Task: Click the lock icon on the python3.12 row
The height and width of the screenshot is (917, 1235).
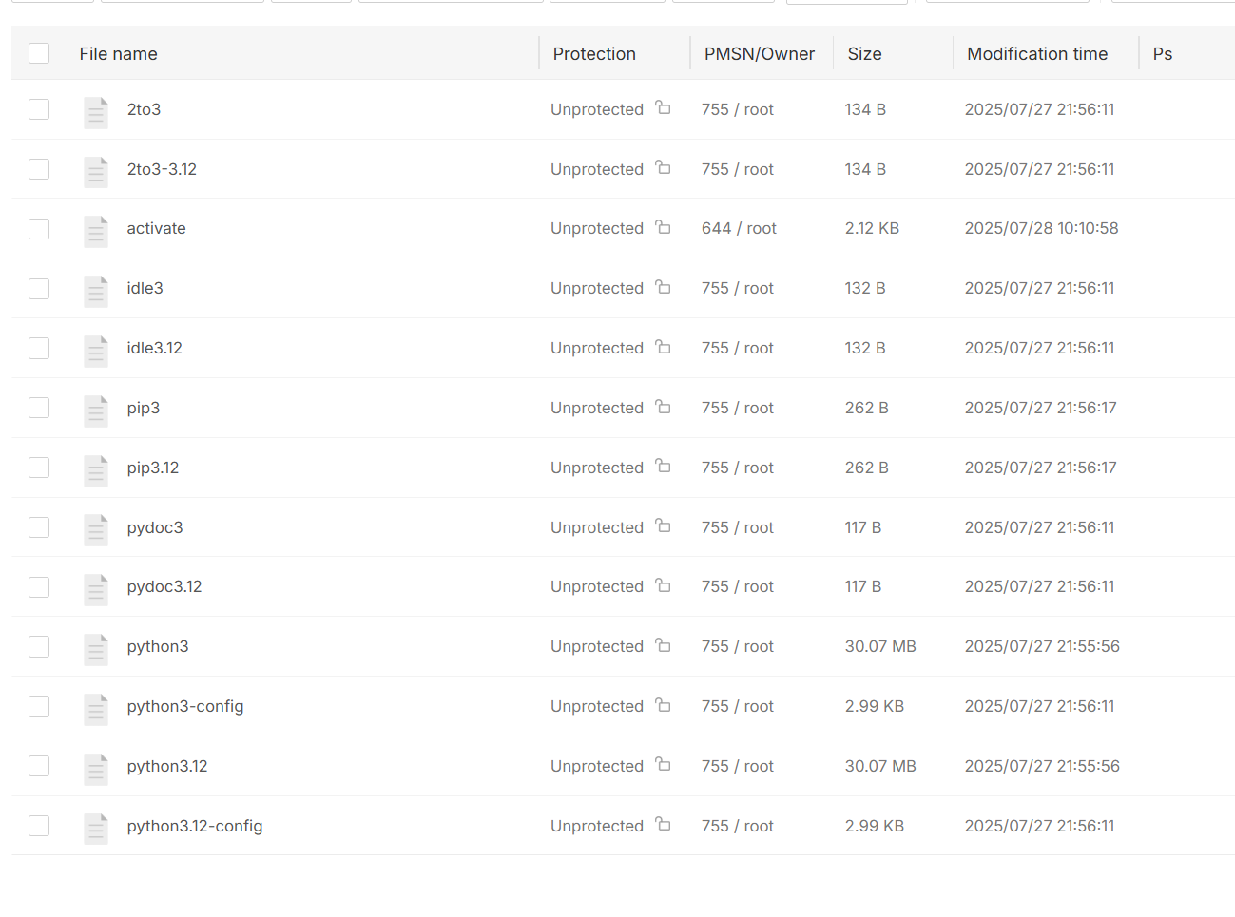Action: [663, 766]
